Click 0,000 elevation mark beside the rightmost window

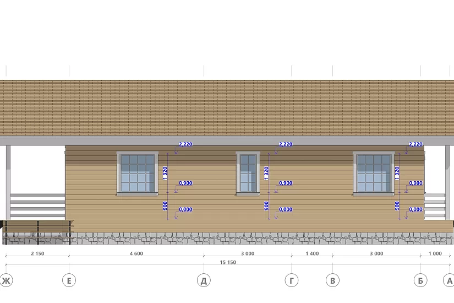415,209
